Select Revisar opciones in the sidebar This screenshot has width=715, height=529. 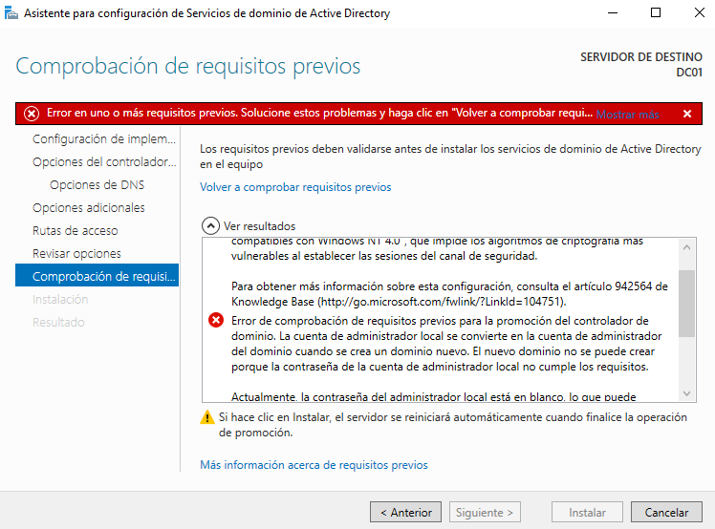point(76,253)
